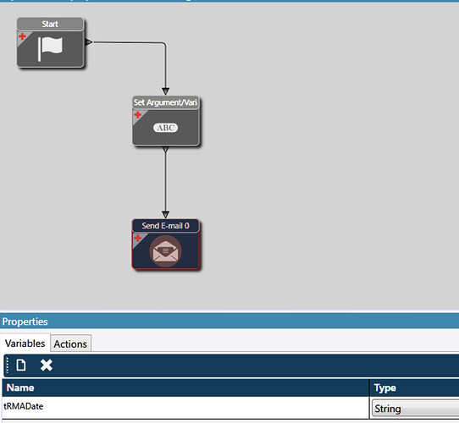This screenshot has width=459, height=423.
Task: Click the Send E-mail node input arrow
Action: coord(165,215)
